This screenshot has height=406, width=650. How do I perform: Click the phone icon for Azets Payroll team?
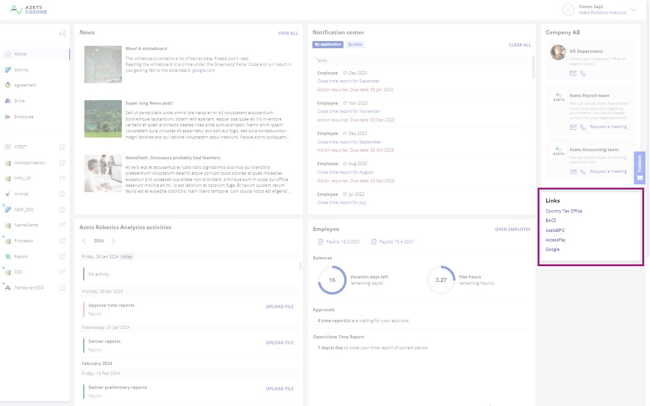click(583, 127)
